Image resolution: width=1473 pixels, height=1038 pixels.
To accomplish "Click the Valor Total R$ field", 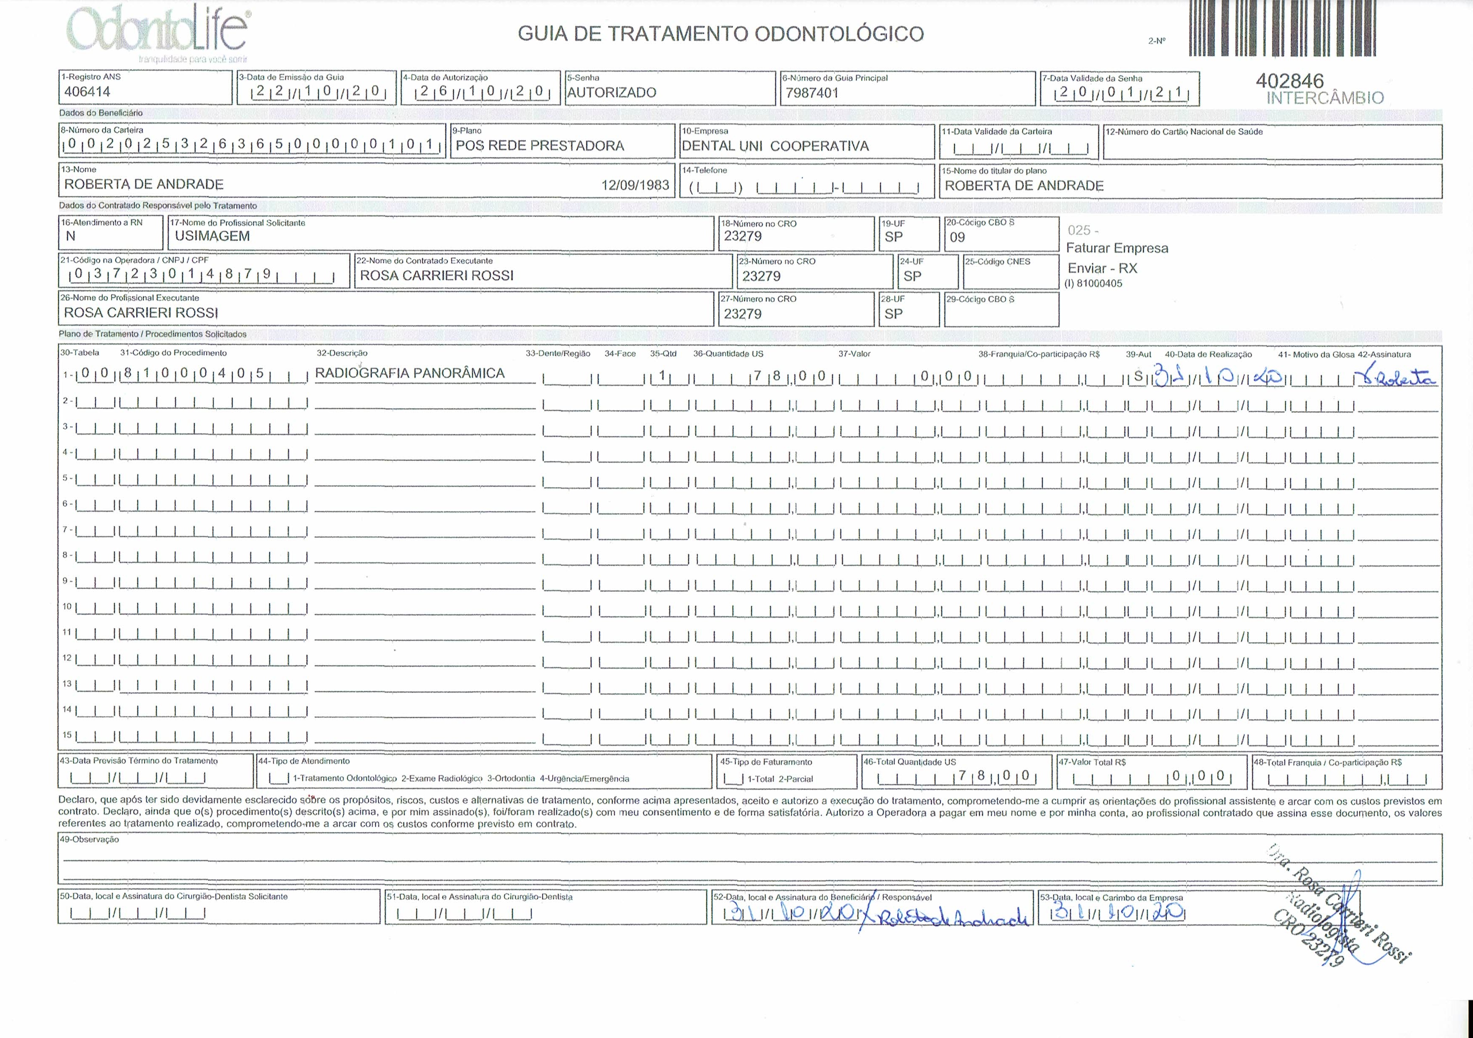I will (1152, 776).
